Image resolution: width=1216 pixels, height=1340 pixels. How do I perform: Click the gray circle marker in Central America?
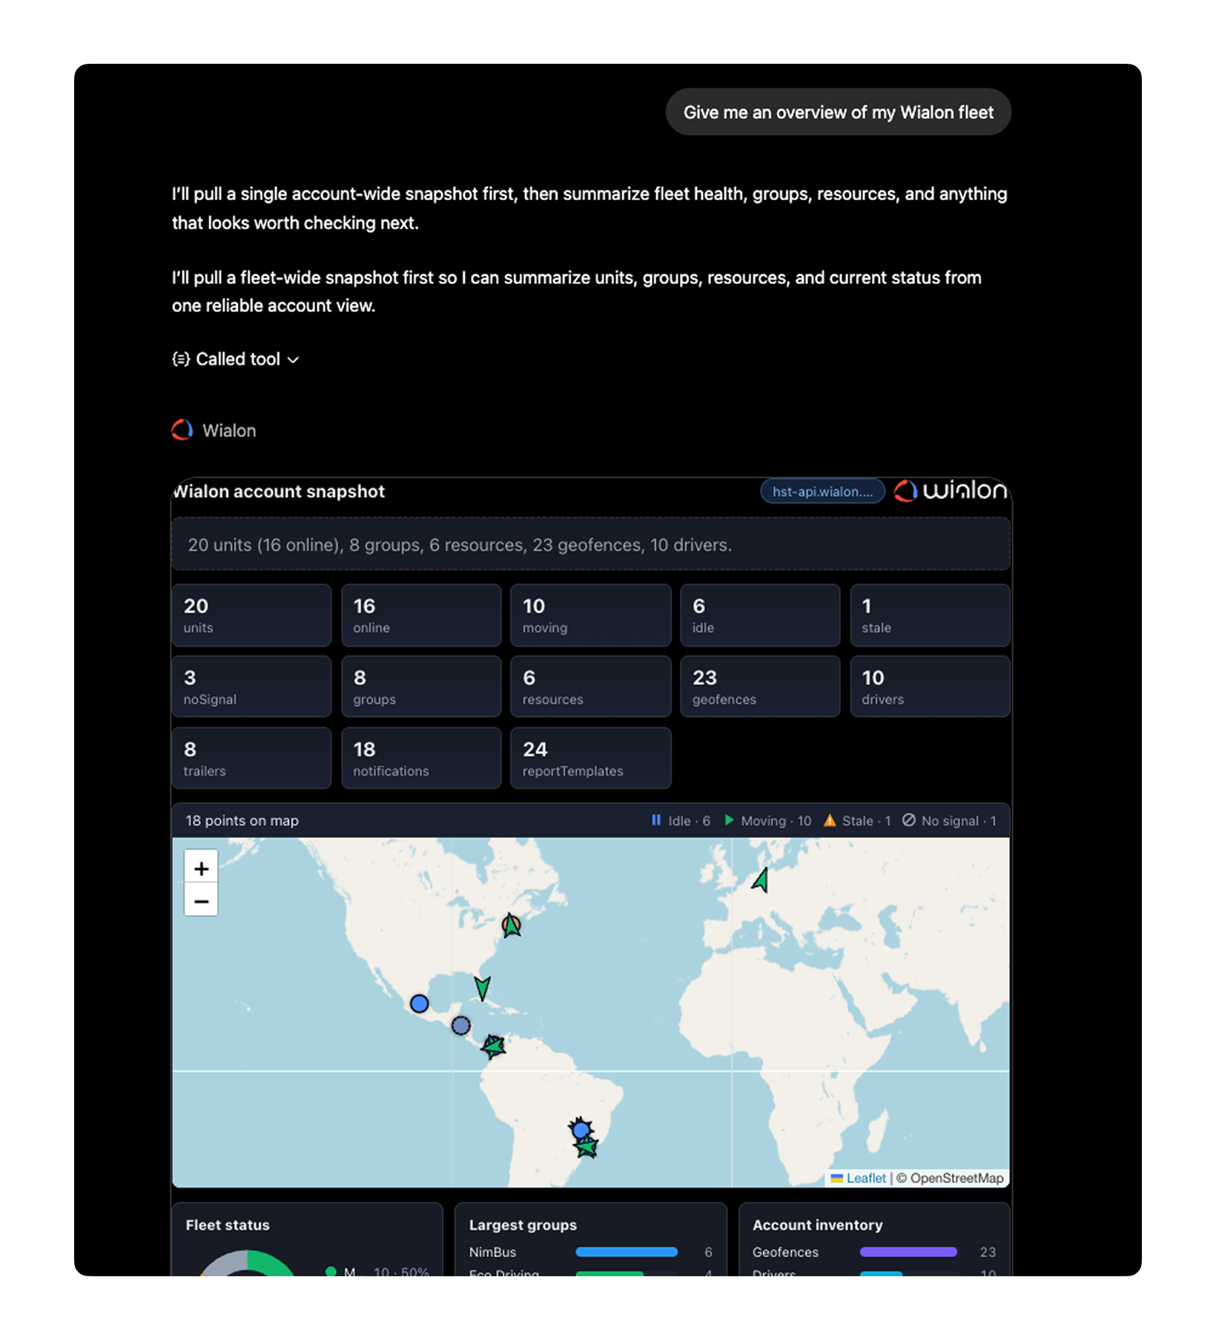(460, 1026)
